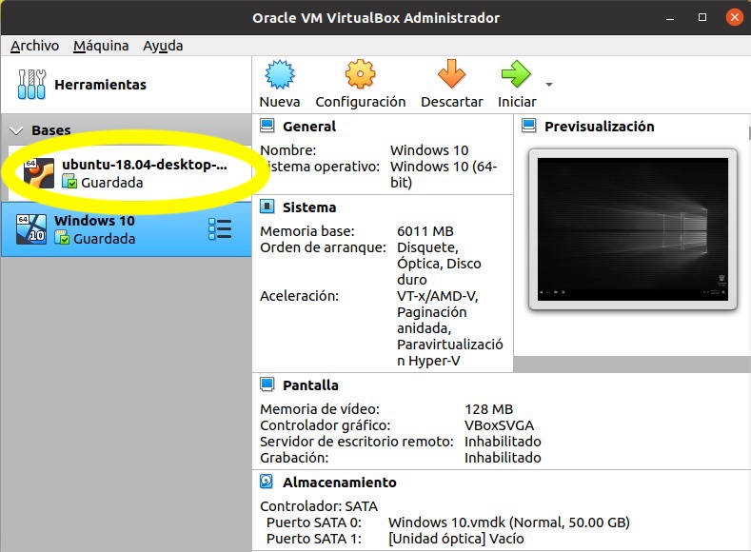Click the 'Grabación:' label

click(294, 458)
